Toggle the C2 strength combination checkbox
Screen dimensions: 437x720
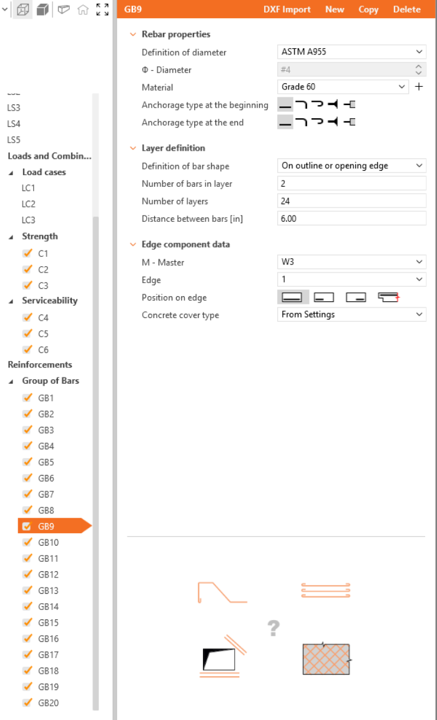tap(27, 269)
